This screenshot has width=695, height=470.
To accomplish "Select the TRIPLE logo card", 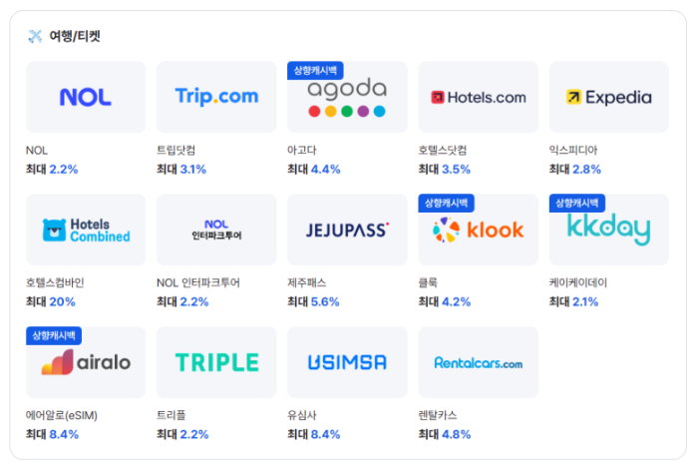I will [x=216, y=362].
